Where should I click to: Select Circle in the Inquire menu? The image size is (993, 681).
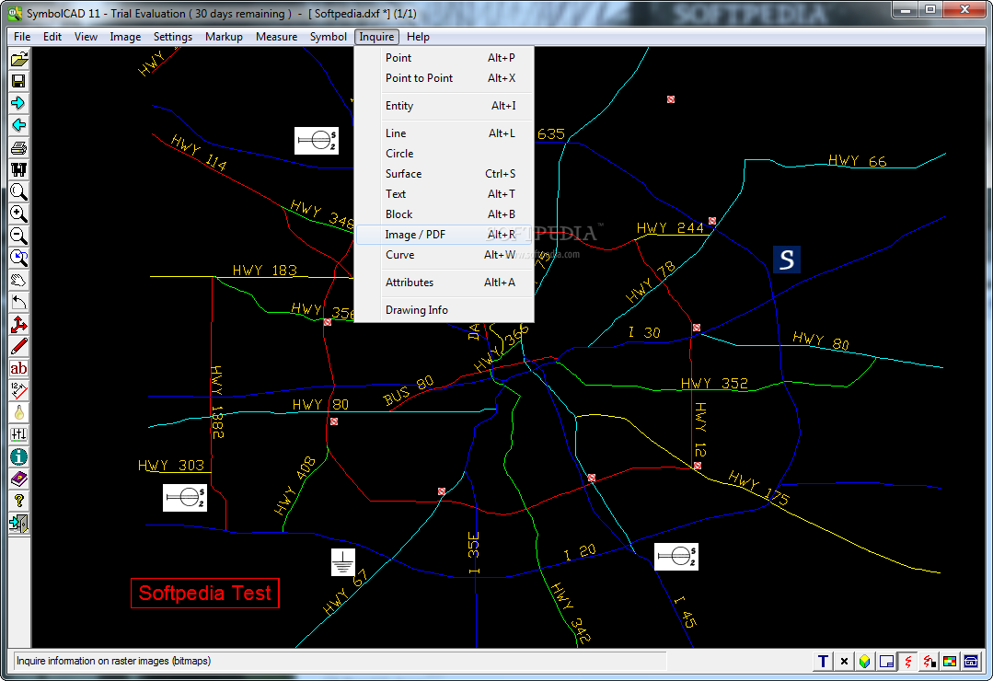pos(445,154)
